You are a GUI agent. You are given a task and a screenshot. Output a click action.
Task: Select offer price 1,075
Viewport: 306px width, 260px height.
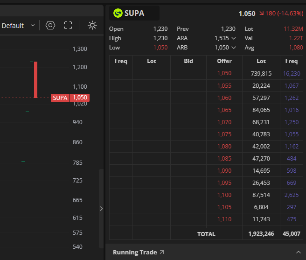[x=224, y=134]
